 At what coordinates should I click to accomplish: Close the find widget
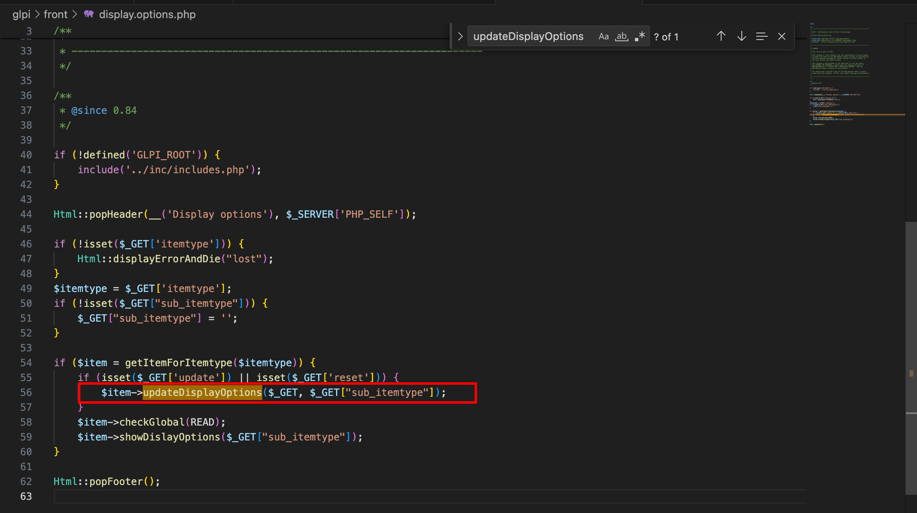pos(782,36)
